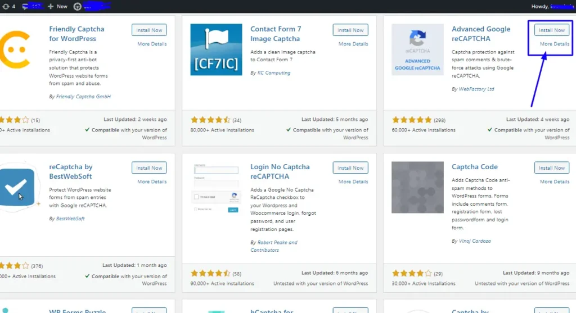
Task: Open More Details for Captcha Code
Action: point(554,182)
